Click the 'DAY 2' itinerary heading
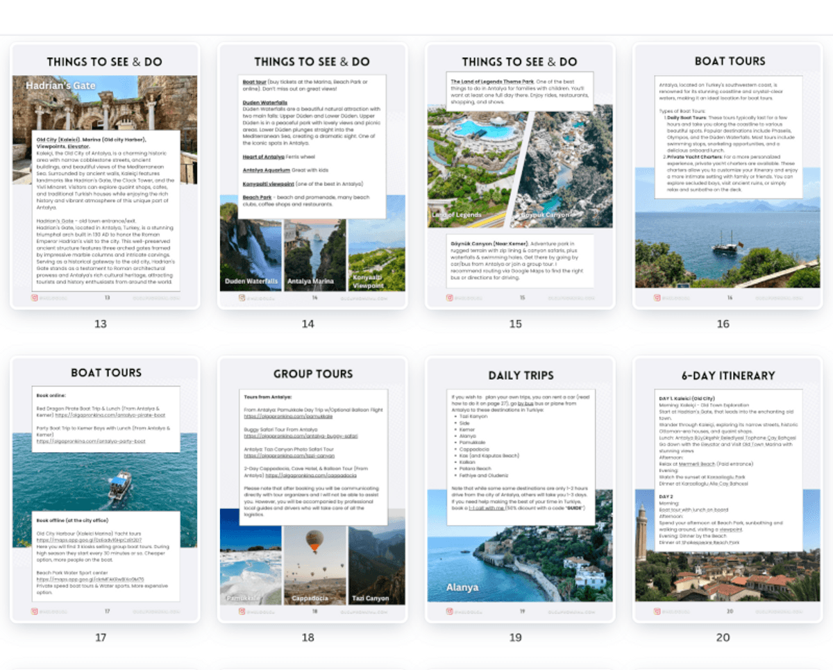This screenshot has width=833, height=670. [x=666, y=497]
